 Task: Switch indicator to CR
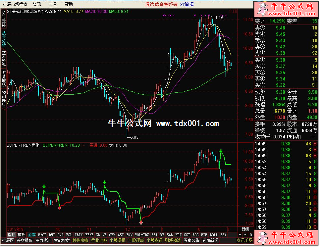pos(98,235)
